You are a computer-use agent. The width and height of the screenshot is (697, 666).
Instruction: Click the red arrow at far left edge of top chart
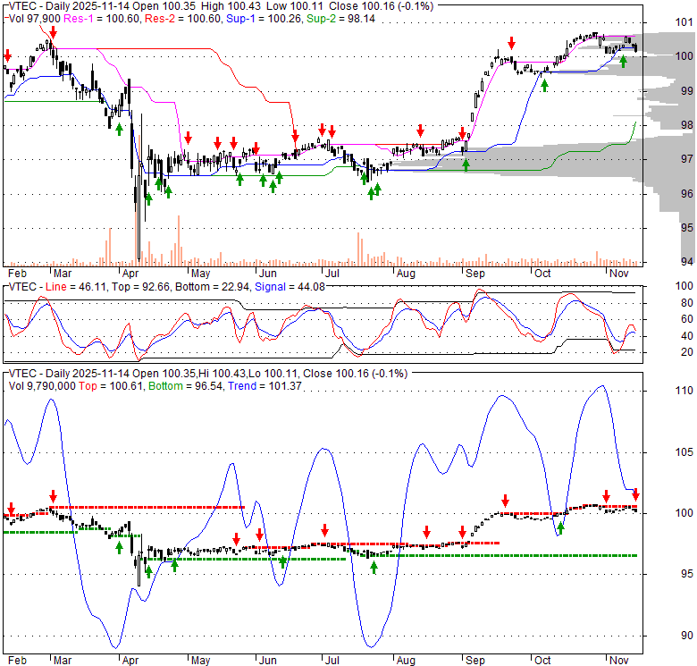click(x=8, y=58)
